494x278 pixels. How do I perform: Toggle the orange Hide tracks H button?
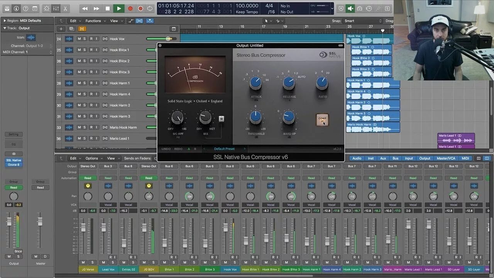82,29
